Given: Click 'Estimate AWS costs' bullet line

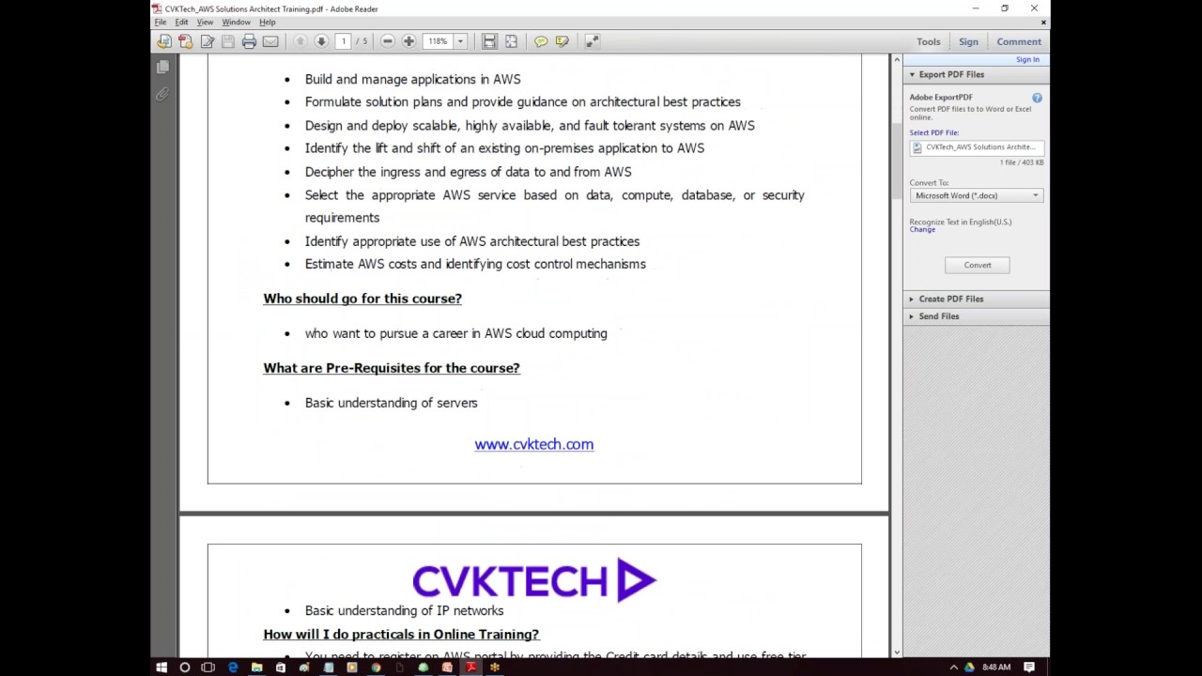Looking at the screenshot, I should pos(475,264).
